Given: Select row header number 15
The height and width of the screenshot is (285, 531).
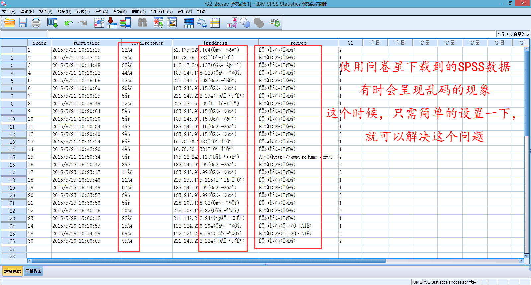Looking at the screenshot, I should [13, 157].
